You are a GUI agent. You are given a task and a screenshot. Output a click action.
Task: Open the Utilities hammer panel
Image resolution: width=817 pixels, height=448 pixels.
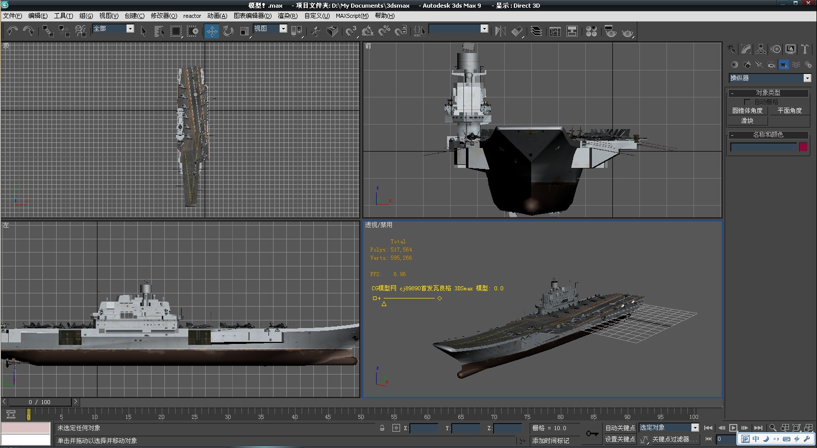point(805,49)
